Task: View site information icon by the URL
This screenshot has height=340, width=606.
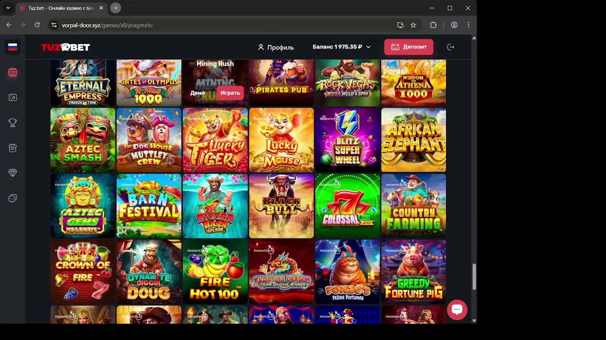Action: 54,25
